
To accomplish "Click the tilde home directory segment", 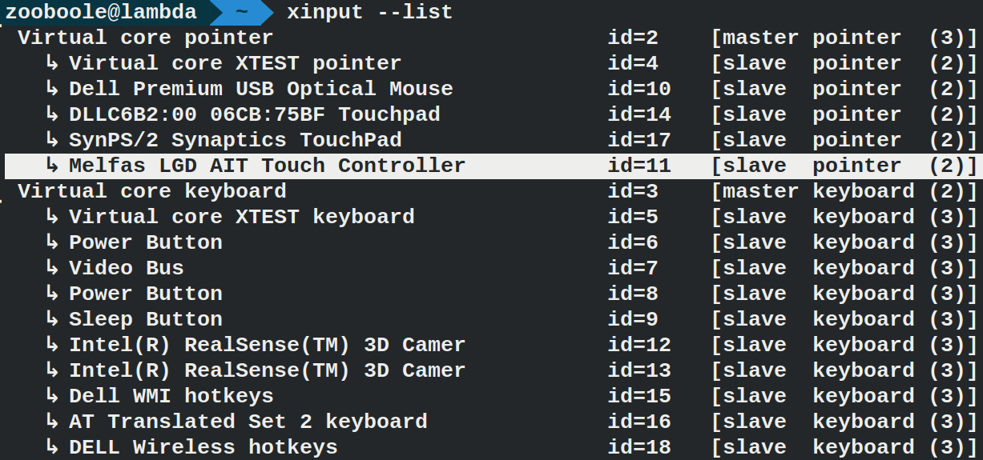I will pos(240,12).
